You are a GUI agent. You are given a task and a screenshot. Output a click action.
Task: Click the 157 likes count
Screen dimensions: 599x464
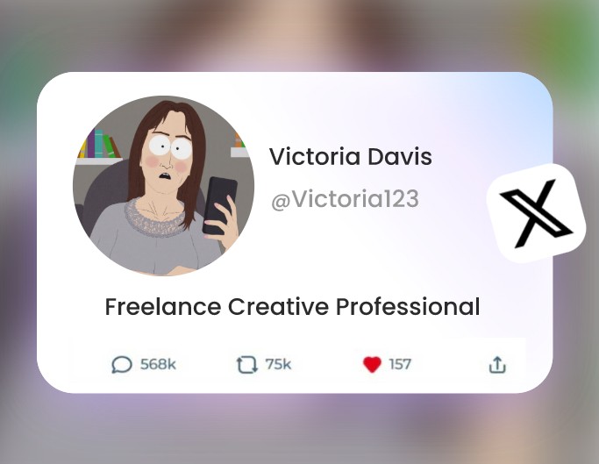[x=400, y=364]
